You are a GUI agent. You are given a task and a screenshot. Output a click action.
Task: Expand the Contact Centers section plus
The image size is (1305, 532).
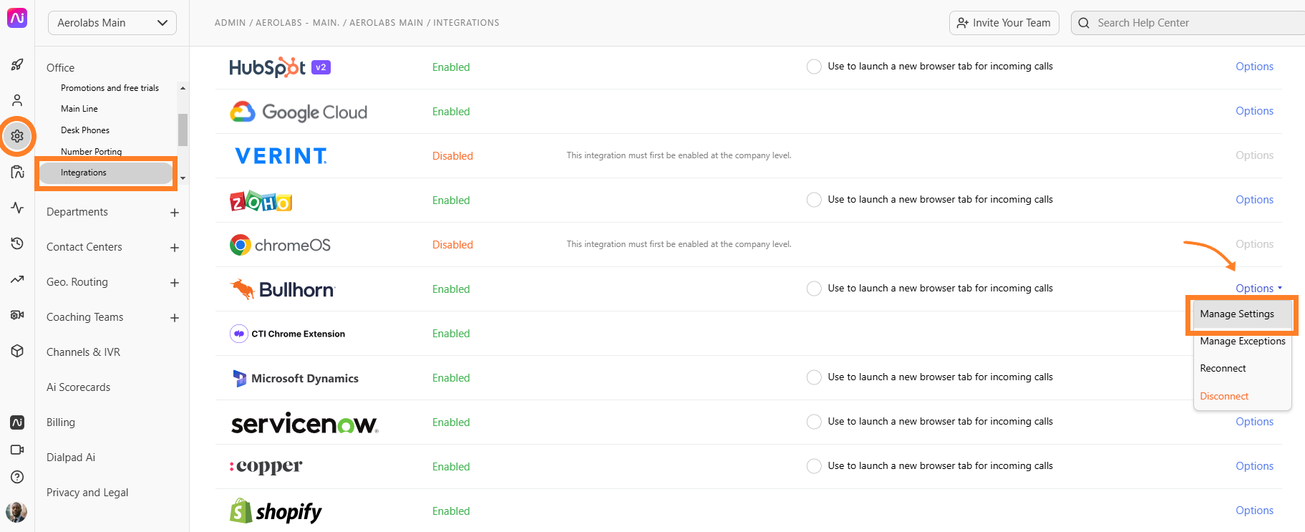click(174, 248)
